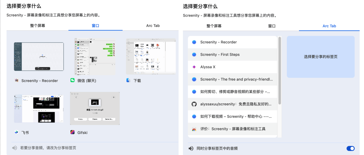Open the 窗口 tab in right dialog
This screenshot has height=155, width=364.
272,26
